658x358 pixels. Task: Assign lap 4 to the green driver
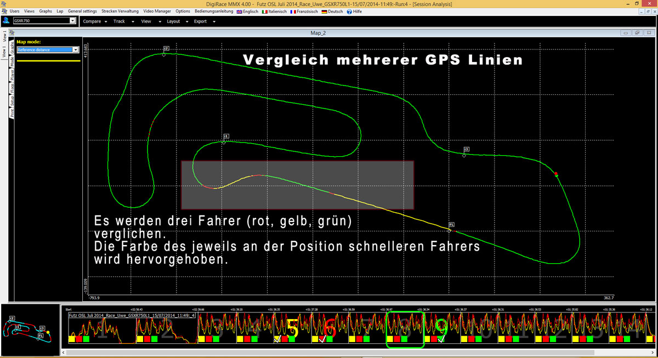[x=254, y=339]
